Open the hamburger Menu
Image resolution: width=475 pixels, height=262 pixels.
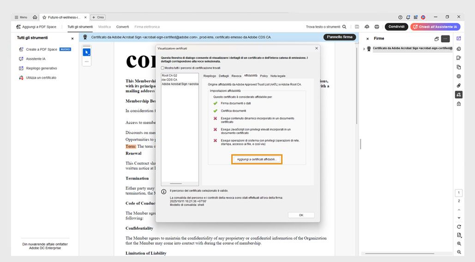coord(21,17)
